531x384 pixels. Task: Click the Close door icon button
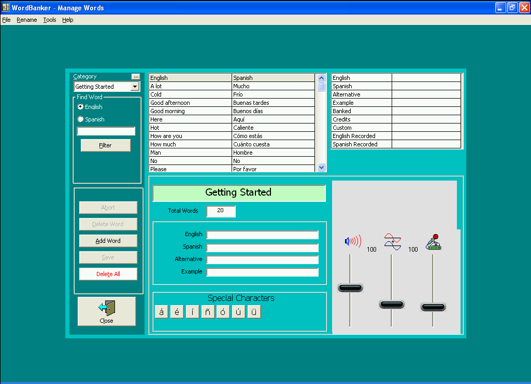pos(107,311)
